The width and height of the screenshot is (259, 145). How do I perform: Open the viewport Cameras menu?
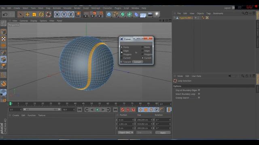click(x=23, y=21)
